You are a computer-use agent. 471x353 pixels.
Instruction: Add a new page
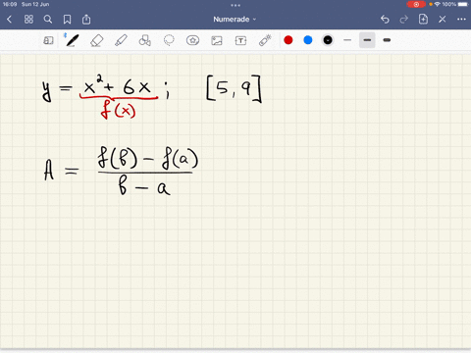[423, 19]
